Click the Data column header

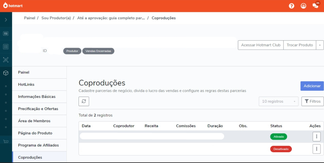click(x=86, y=126)
